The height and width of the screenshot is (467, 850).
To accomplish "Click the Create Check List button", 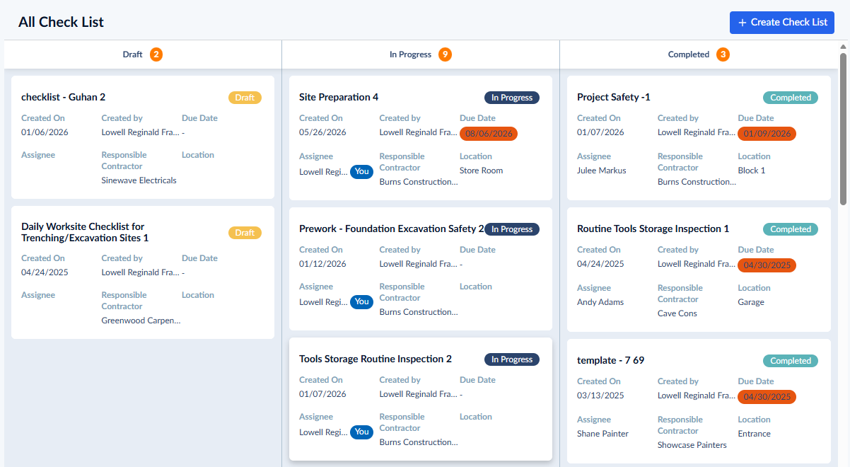I will 781,22.
